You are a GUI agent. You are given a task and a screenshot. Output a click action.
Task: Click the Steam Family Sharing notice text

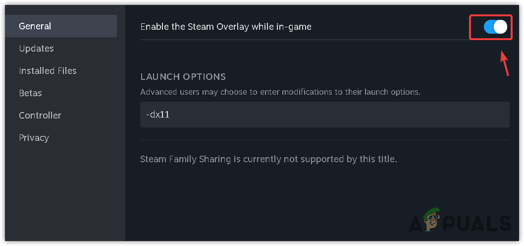pos(269,160)
